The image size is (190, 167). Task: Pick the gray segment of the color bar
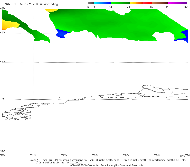[91, 3]
